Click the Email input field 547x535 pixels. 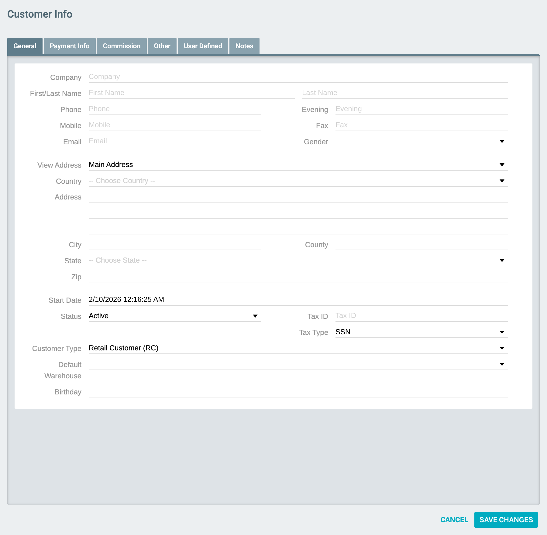pyautogui.click(x=175, y=141)
